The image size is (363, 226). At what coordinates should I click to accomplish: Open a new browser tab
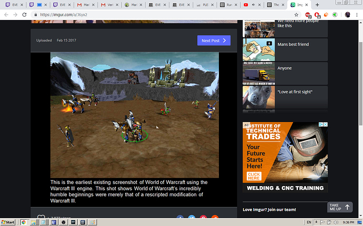pos(317,5)
